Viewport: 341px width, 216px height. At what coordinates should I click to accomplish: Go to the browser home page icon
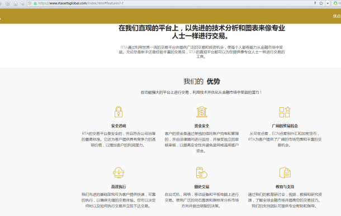[16, 3]
